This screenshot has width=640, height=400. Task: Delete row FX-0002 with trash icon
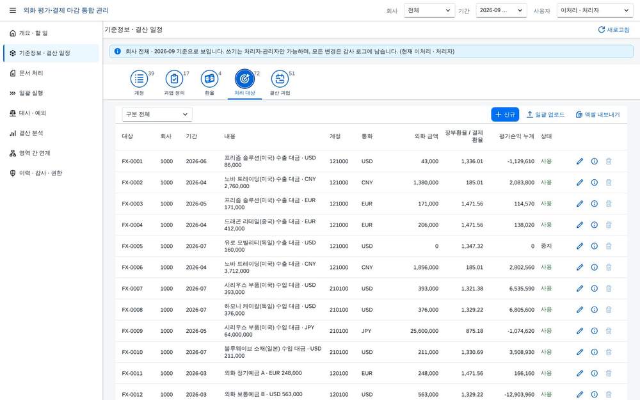(609, 182)
